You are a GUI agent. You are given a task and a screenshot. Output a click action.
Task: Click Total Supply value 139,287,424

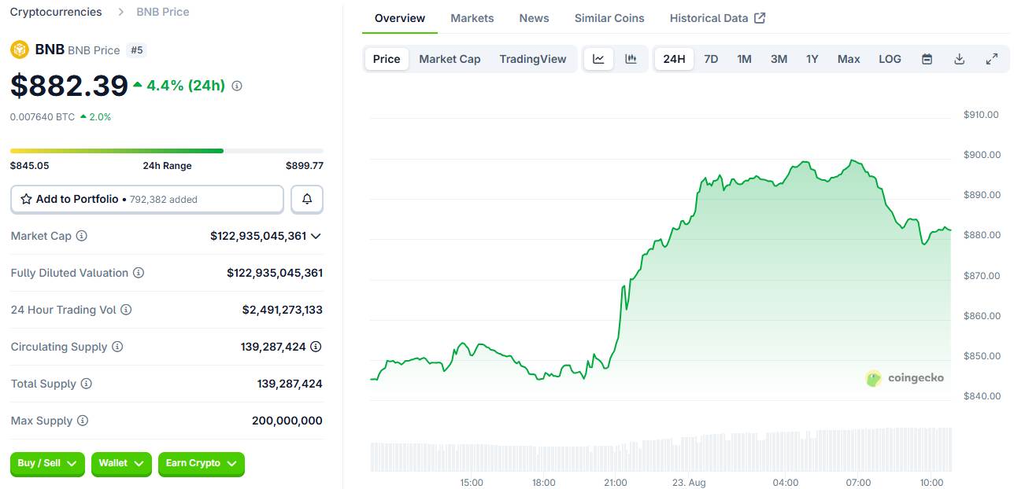tap(290, 384)
